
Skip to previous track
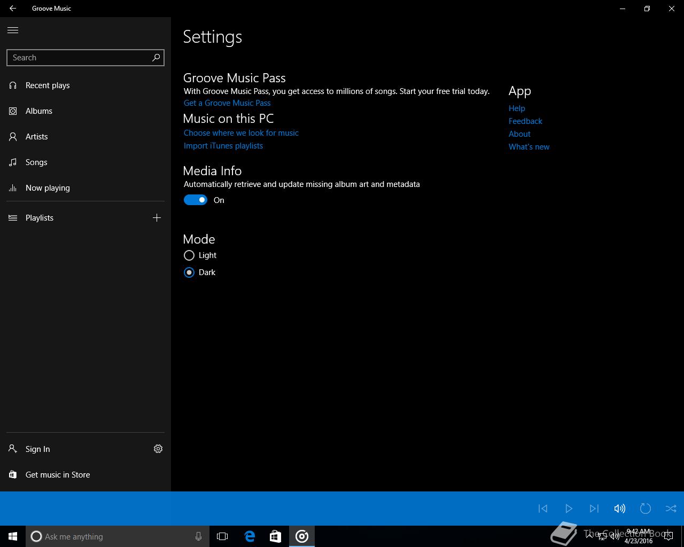point(543,509)
